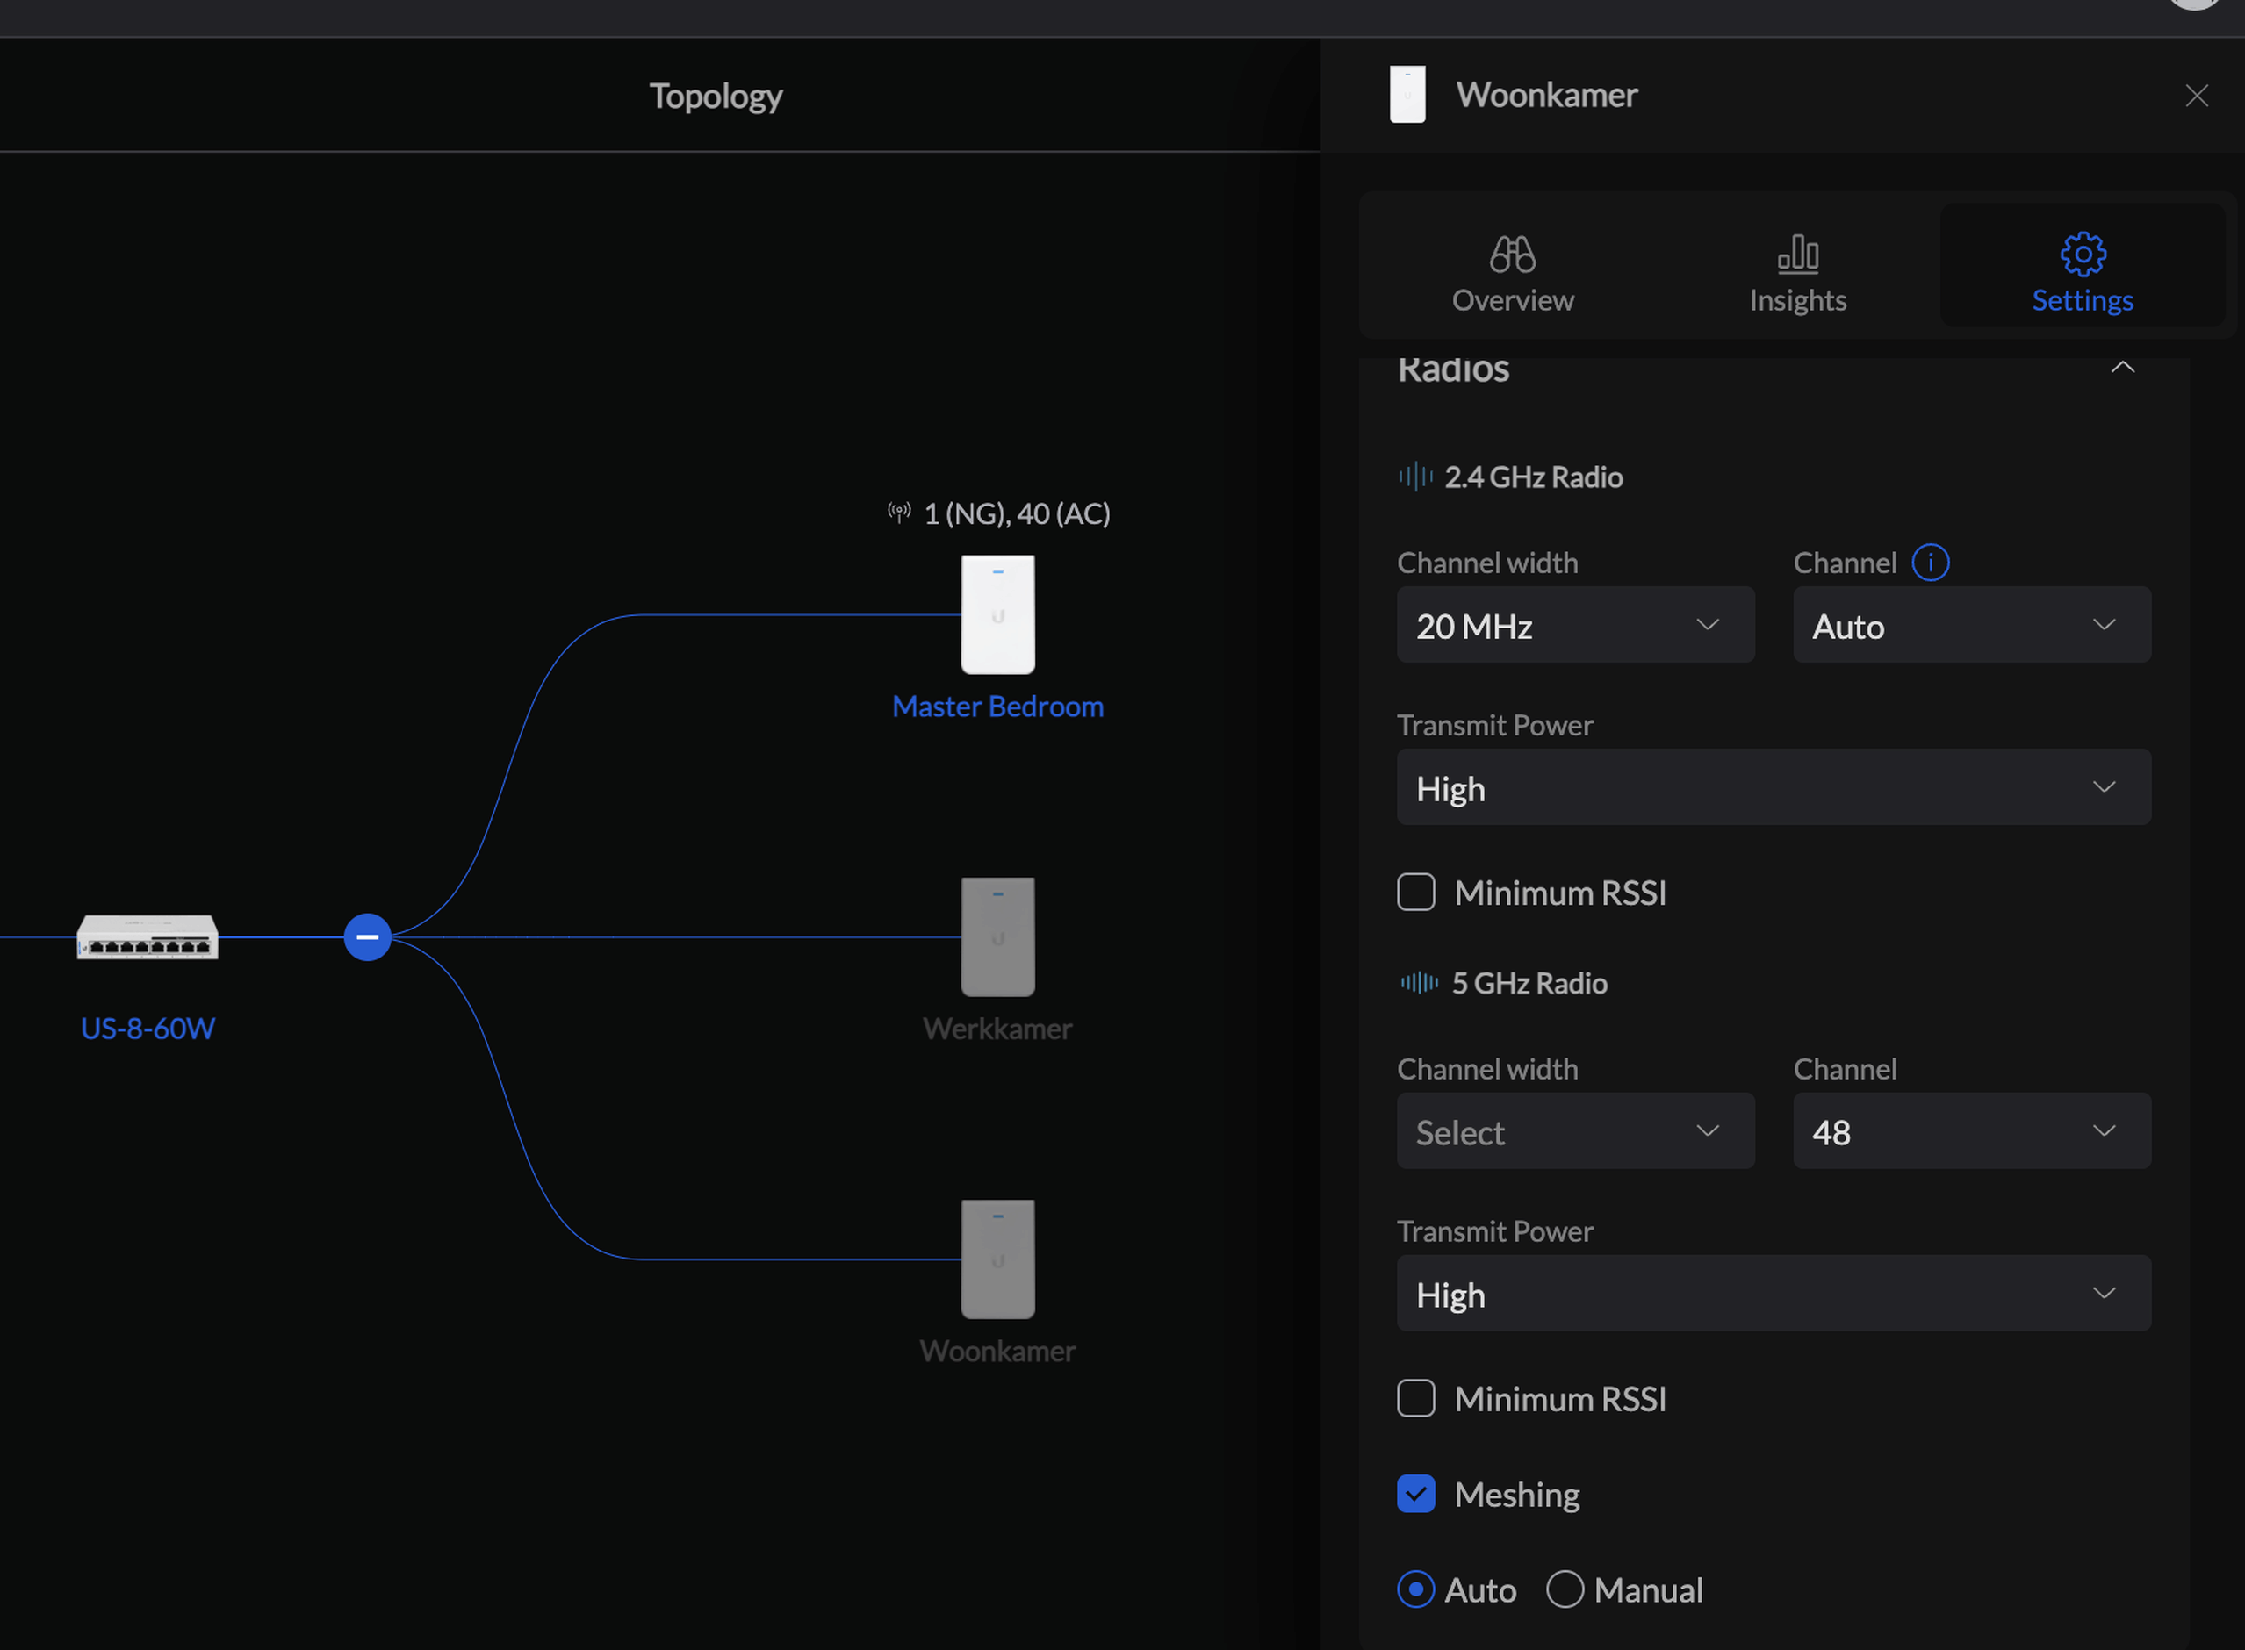Enable Minimum RSSI for 2.4 GHz radio
Viewport: 2245px width, 1650px height.
(x=1415, y=892)
